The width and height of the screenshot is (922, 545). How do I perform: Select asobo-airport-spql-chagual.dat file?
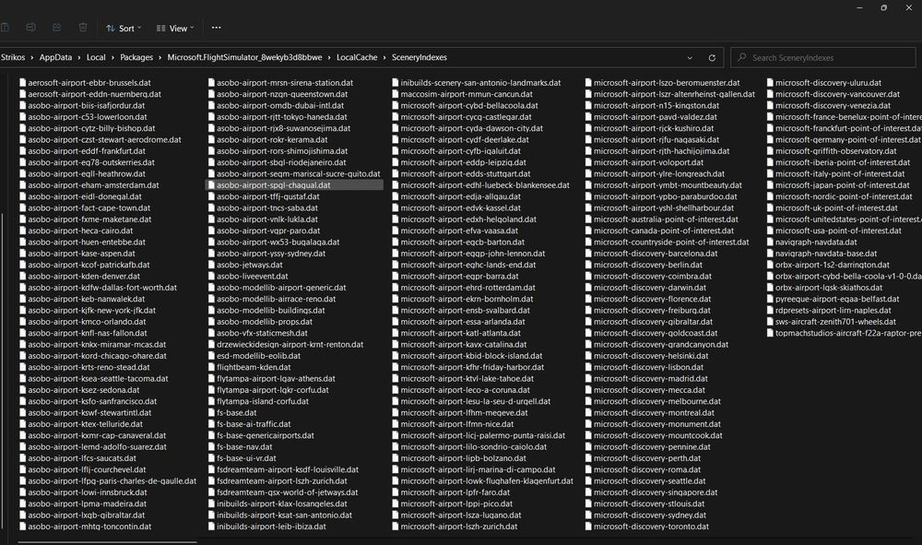(273, 184)
